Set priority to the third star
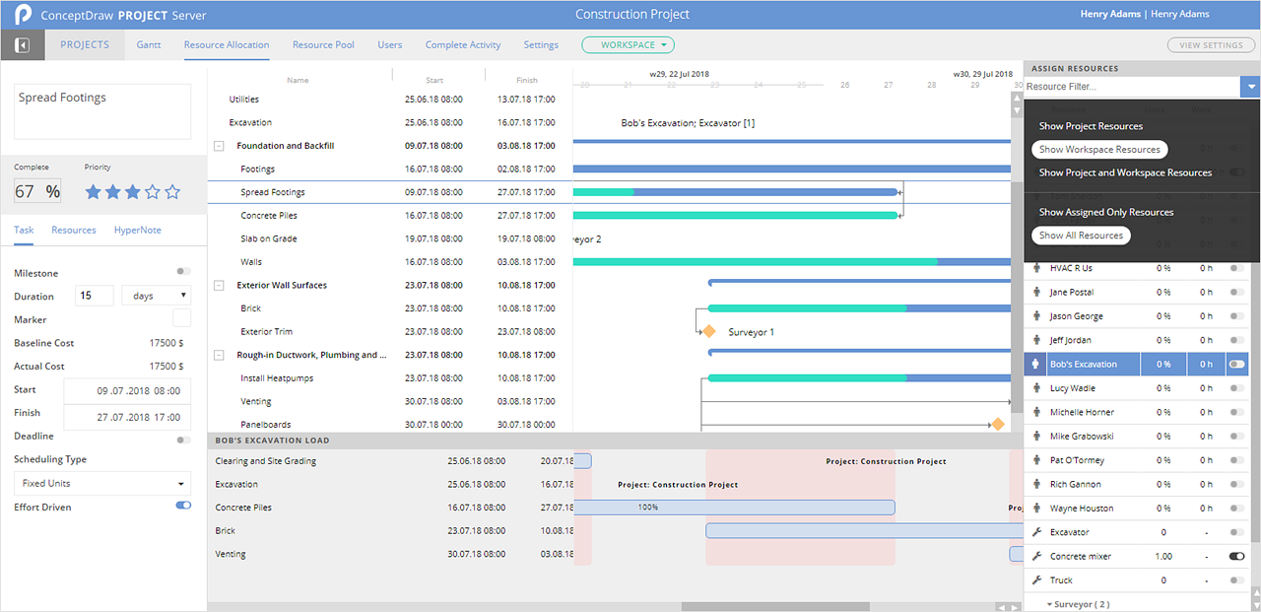1261x612 pixels. 133,192
